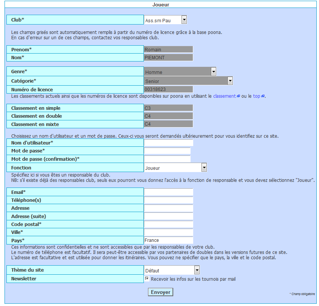Untick the Newsletter tournament info checkbox
Viewport: 319px width, 306px height.
[x=147, y=278]
